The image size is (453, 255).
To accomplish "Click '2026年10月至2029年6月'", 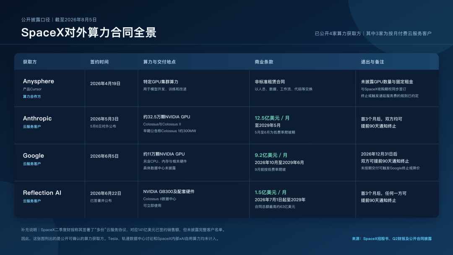I will pyautogui.click(x=279, y=163).
